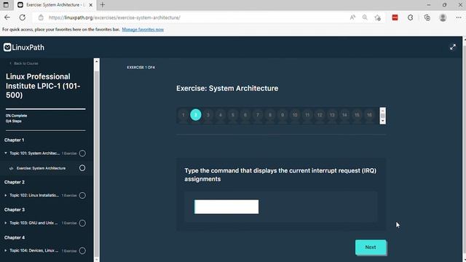Click the sidebar scrollbar up arrow

[96, 61]
